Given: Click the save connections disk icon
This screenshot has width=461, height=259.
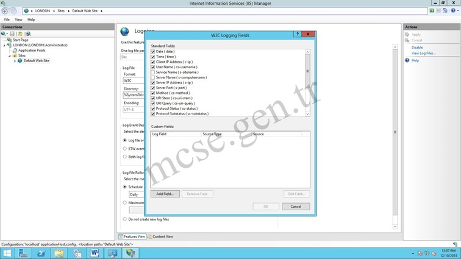Looking at the screenshot, I should click(x=12, y=34).
